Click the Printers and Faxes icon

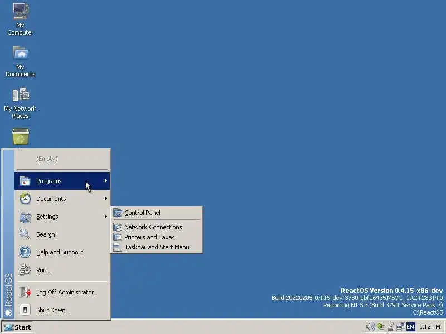(x=118, y=237)
